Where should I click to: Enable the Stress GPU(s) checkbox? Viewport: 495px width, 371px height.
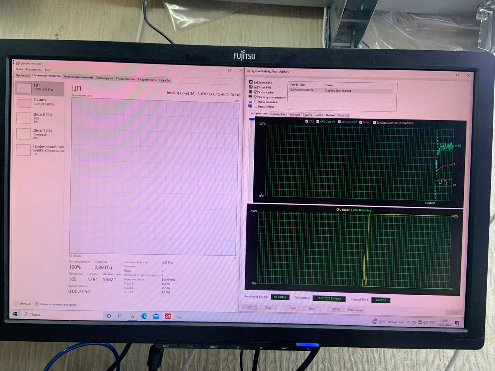(256, 107)
